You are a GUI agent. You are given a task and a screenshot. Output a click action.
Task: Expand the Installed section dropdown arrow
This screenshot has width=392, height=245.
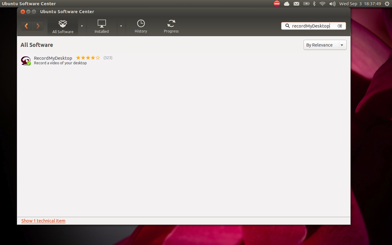[x=121, y=27]
